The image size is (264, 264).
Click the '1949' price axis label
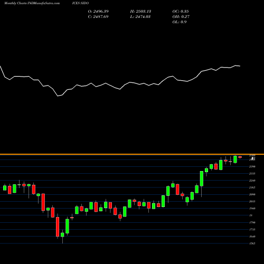click(252, 209)
